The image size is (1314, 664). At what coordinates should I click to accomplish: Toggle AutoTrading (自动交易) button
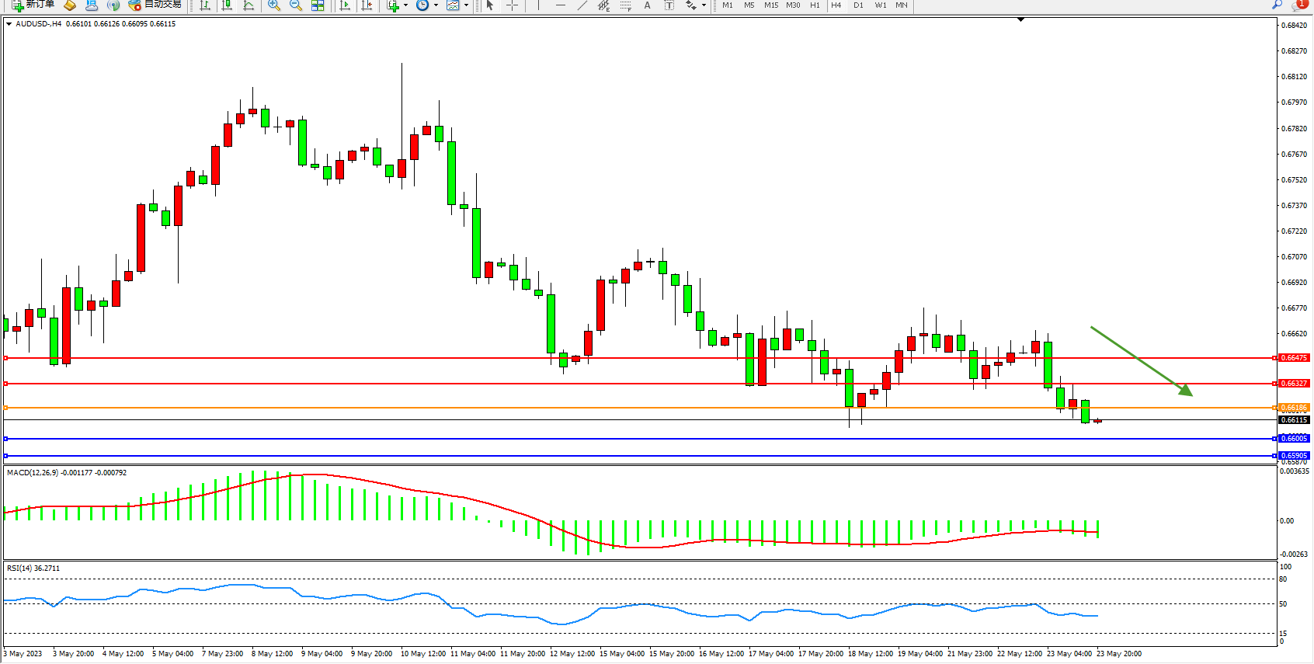155,5
